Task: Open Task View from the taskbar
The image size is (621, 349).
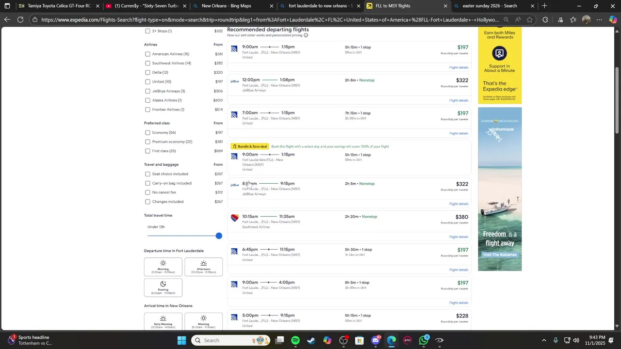Action: click(x=279, y=340)
